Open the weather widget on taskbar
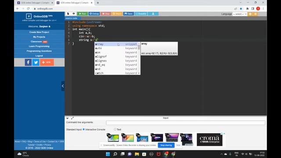The image size is (281, 158). (x=23, y=154)
